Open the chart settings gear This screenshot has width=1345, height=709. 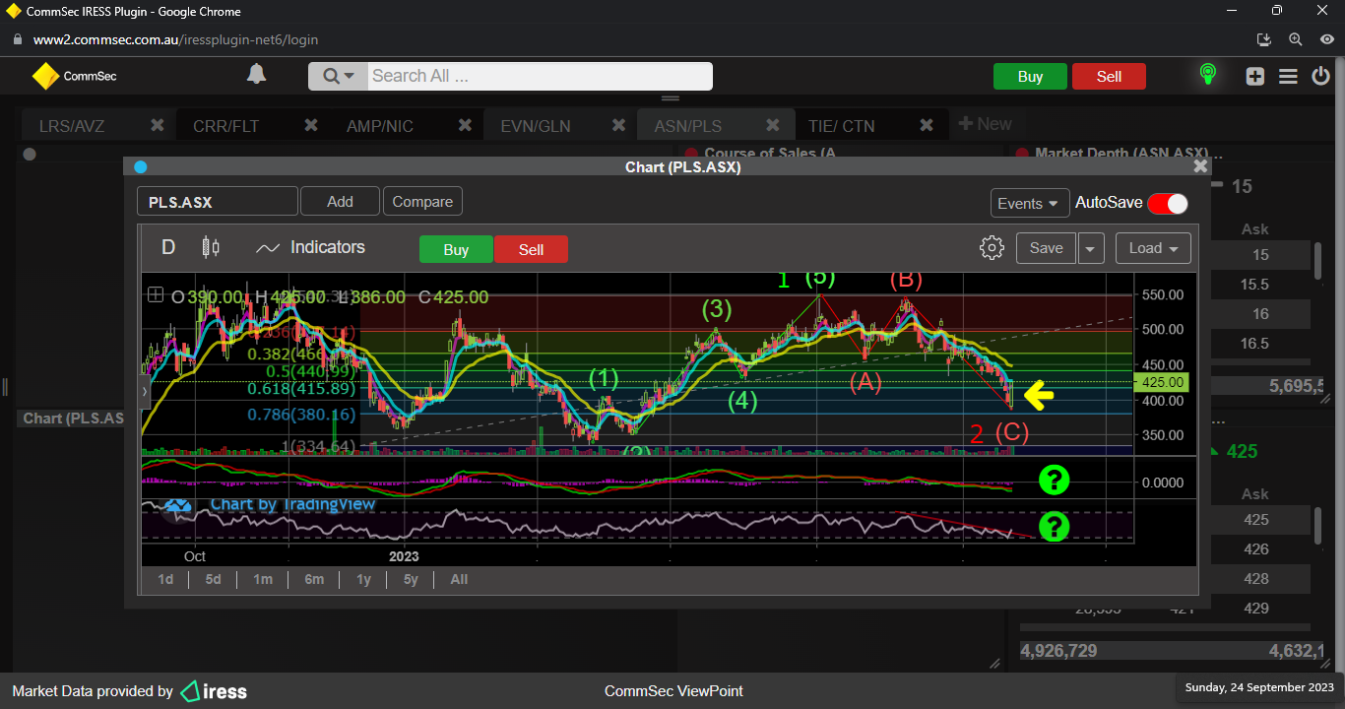[992, 248]
